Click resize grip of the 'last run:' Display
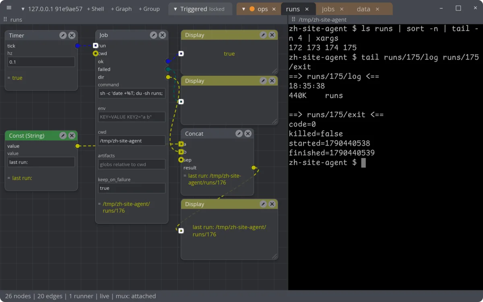This screenshot has width=483, height=302. (x=275, y=256)
